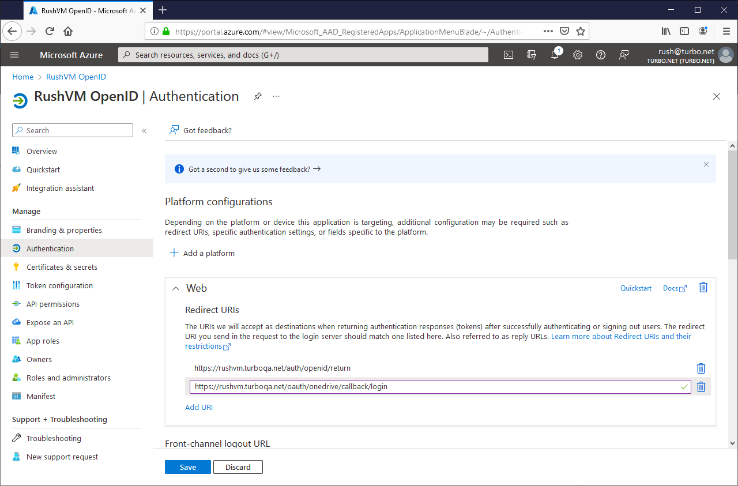Save the authentication changes
This screenshot has width=738, height=486.
coord(187,466)
